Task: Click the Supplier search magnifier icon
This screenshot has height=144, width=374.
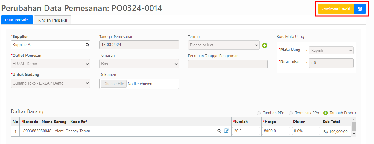Action: pyautogui.click(x=87, y=45)
